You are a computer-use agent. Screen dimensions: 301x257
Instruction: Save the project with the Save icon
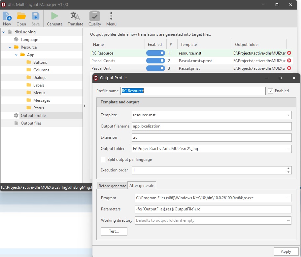click(x=35, y=16)
